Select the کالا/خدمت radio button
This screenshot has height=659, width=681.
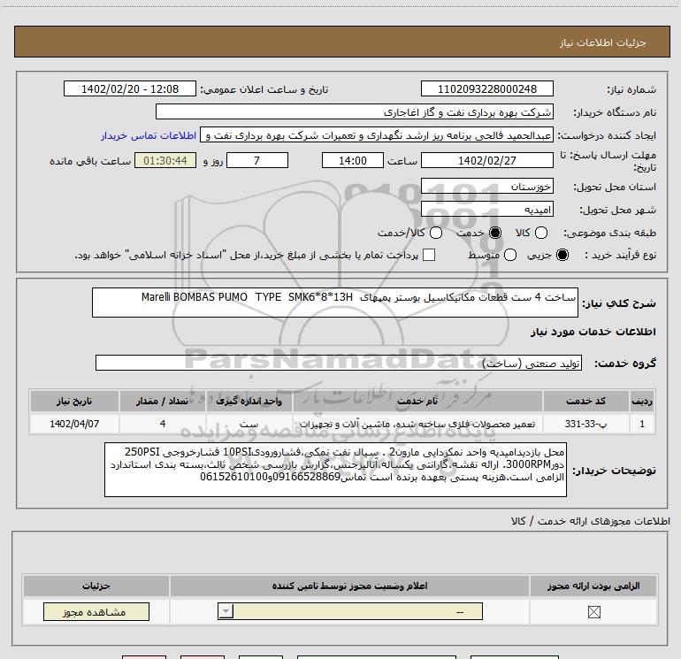coord(436,233)
